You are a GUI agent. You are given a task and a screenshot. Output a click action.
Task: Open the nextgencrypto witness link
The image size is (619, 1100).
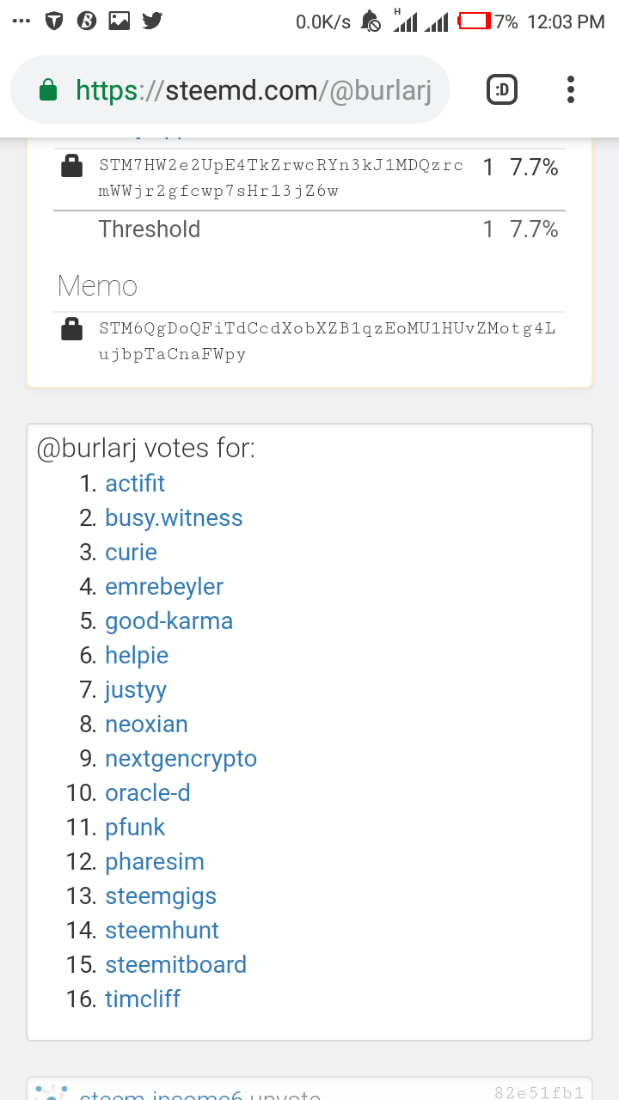(181, 759)
